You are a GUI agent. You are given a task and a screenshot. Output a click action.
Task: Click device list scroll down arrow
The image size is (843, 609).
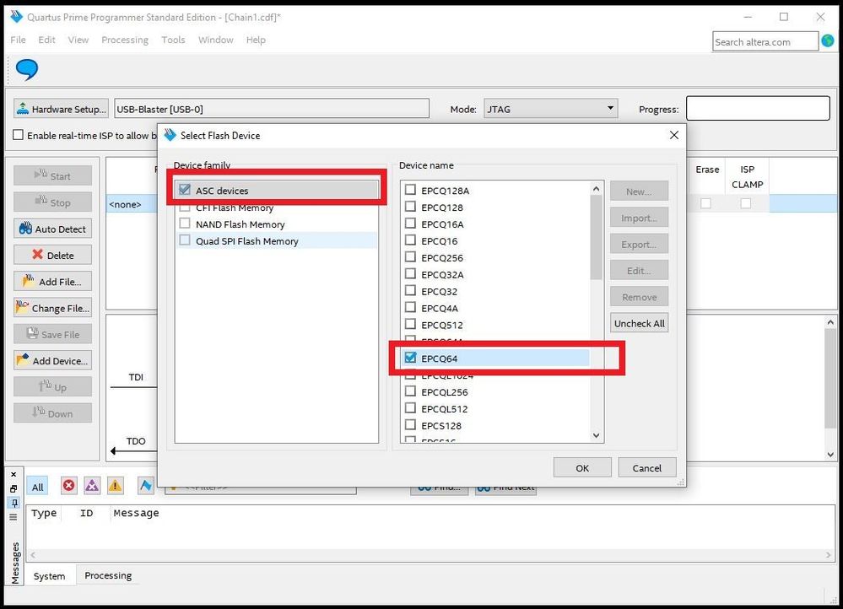coord(596,435)
